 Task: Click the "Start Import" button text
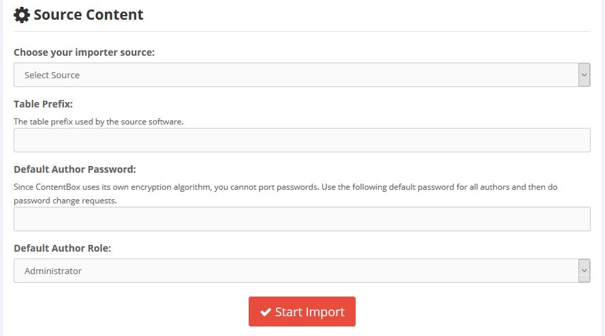(x=309, y=312)
